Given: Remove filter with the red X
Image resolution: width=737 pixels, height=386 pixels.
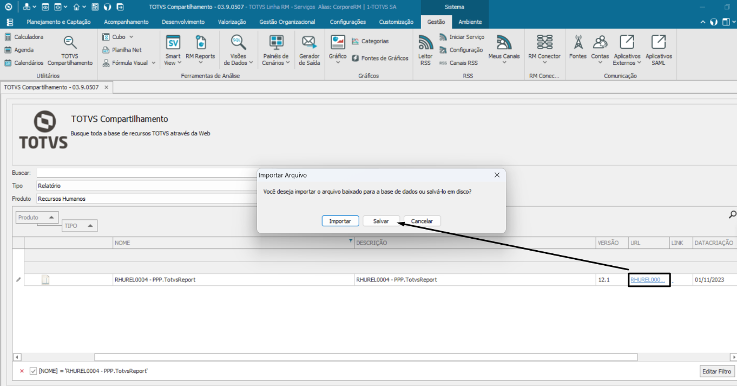Looking at the screenshot, I should tap(22, 371).
